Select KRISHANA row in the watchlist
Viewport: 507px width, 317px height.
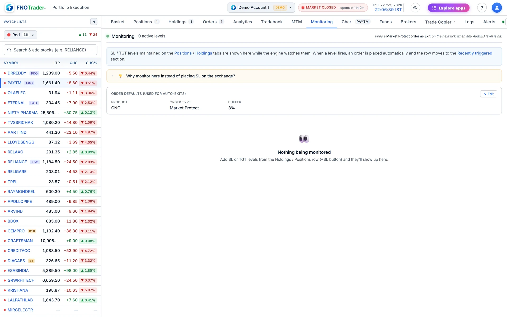coord(50,290)
